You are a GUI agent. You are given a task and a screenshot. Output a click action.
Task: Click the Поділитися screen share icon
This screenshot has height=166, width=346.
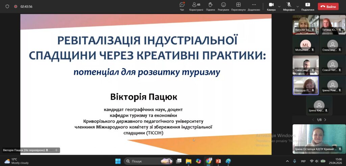point(307,5)
